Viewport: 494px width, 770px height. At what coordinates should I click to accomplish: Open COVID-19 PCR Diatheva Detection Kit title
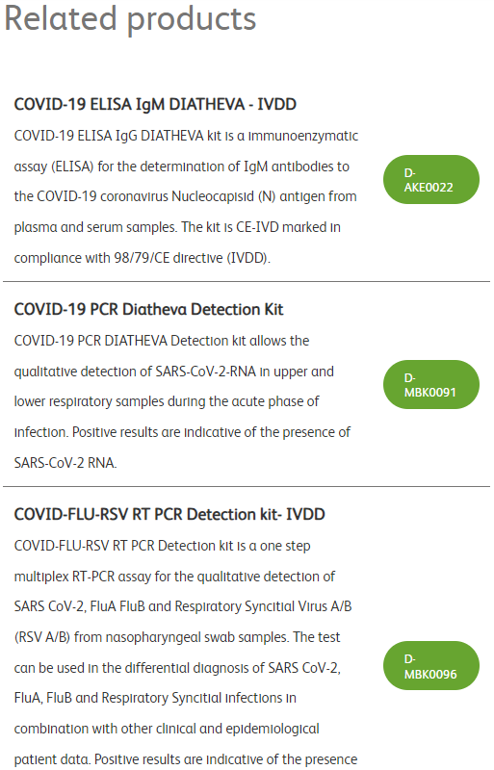coord(148,309)
